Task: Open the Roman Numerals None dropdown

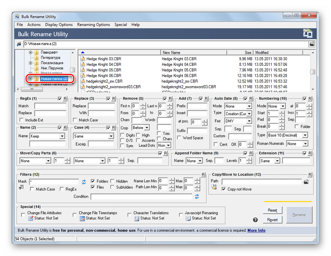Action: (x=305, y=144)
